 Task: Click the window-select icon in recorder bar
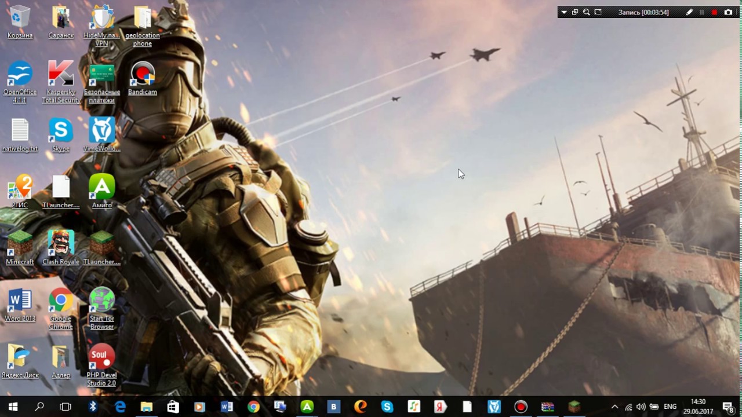(x=575, y=12)
